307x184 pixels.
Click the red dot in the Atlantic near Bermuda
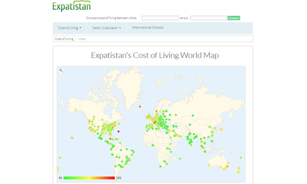pos(118,131)
